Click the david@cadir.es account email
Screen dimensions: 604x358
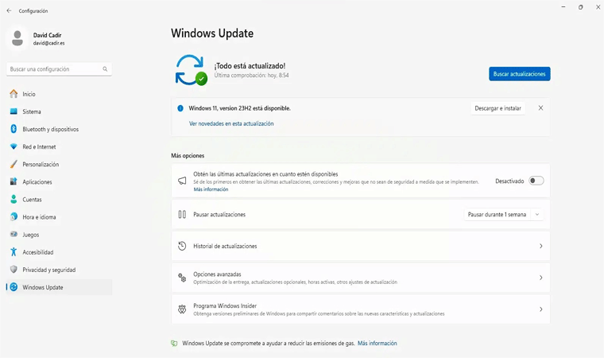[x=49, y=43]
